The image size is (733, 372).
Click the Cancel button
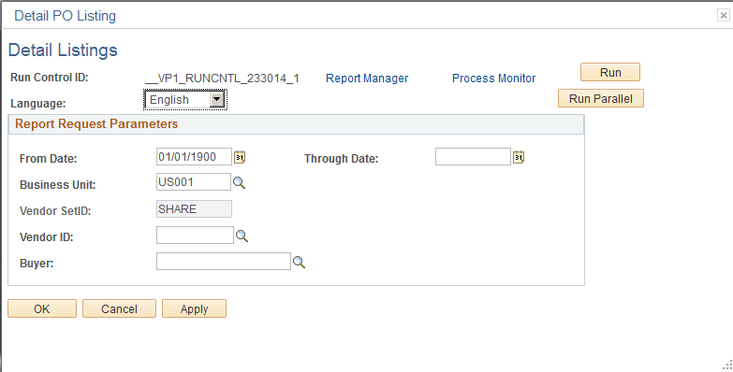click(119, 308)
